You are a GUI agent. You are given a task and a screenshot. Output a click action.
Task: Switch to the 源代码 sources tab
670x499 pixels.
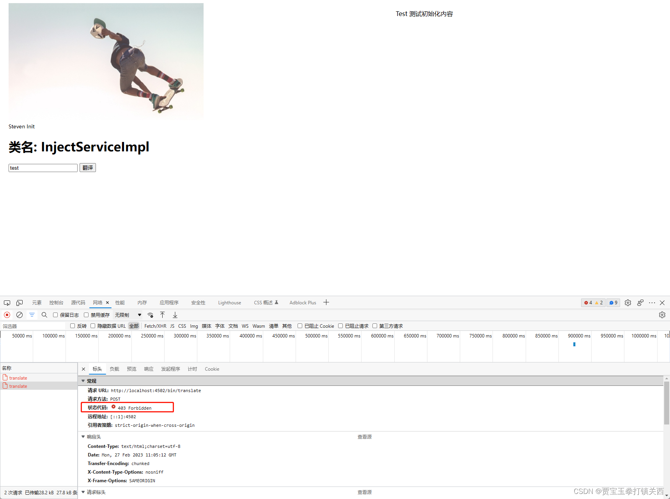(78, 303)
